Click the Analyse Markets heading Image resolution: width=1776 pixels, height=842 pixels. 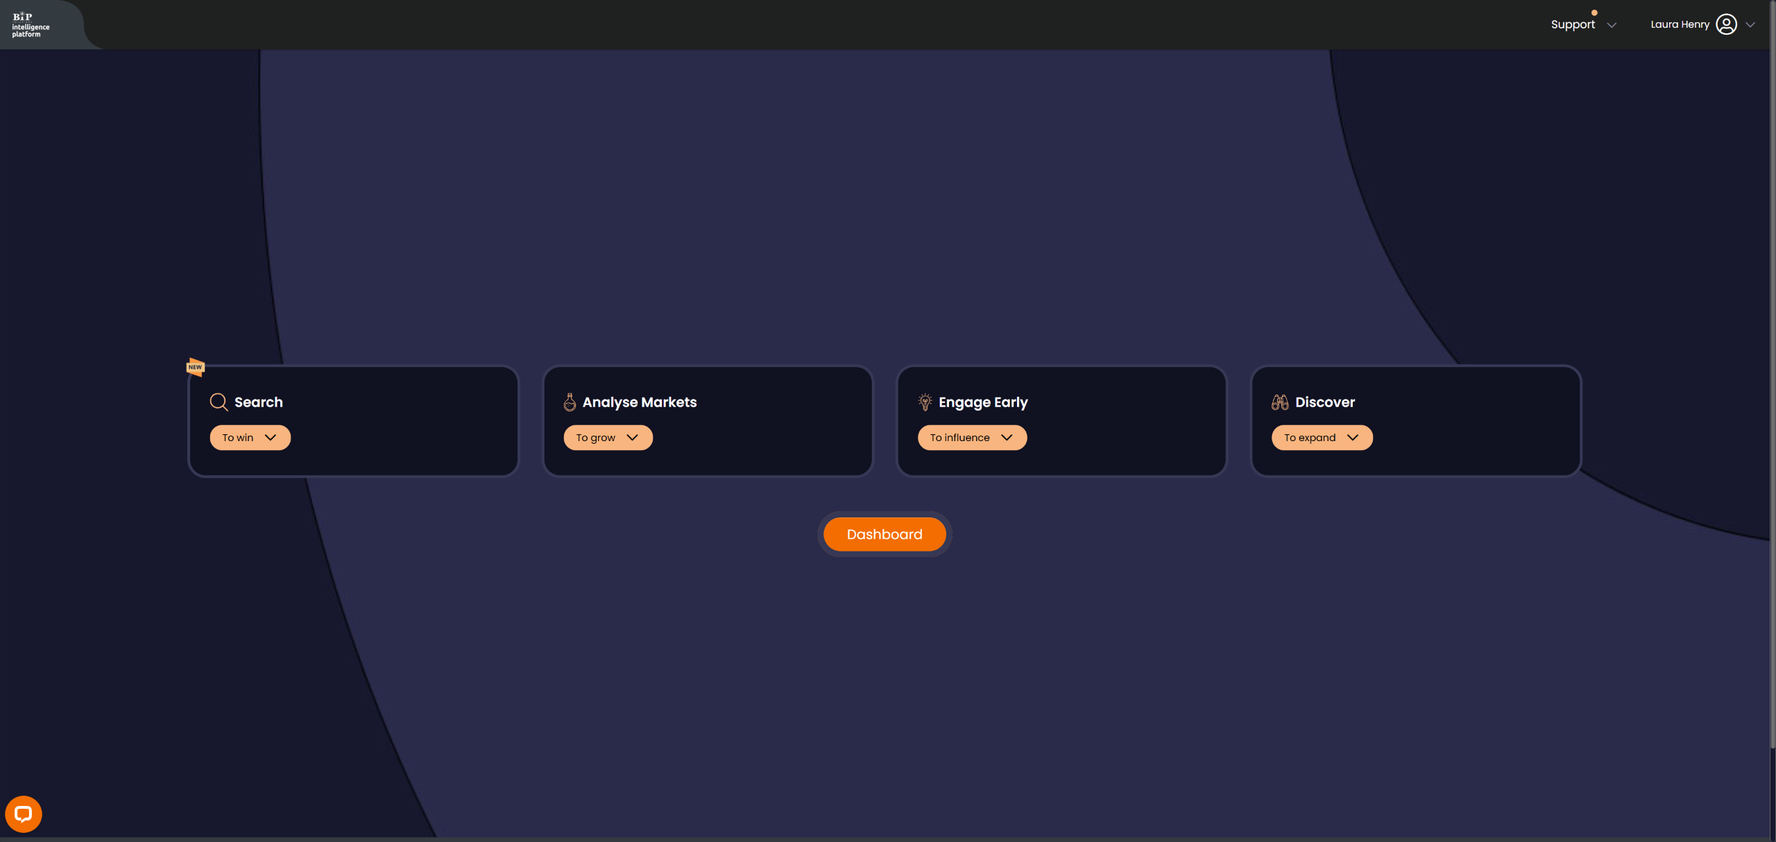[x=640, y=402]
